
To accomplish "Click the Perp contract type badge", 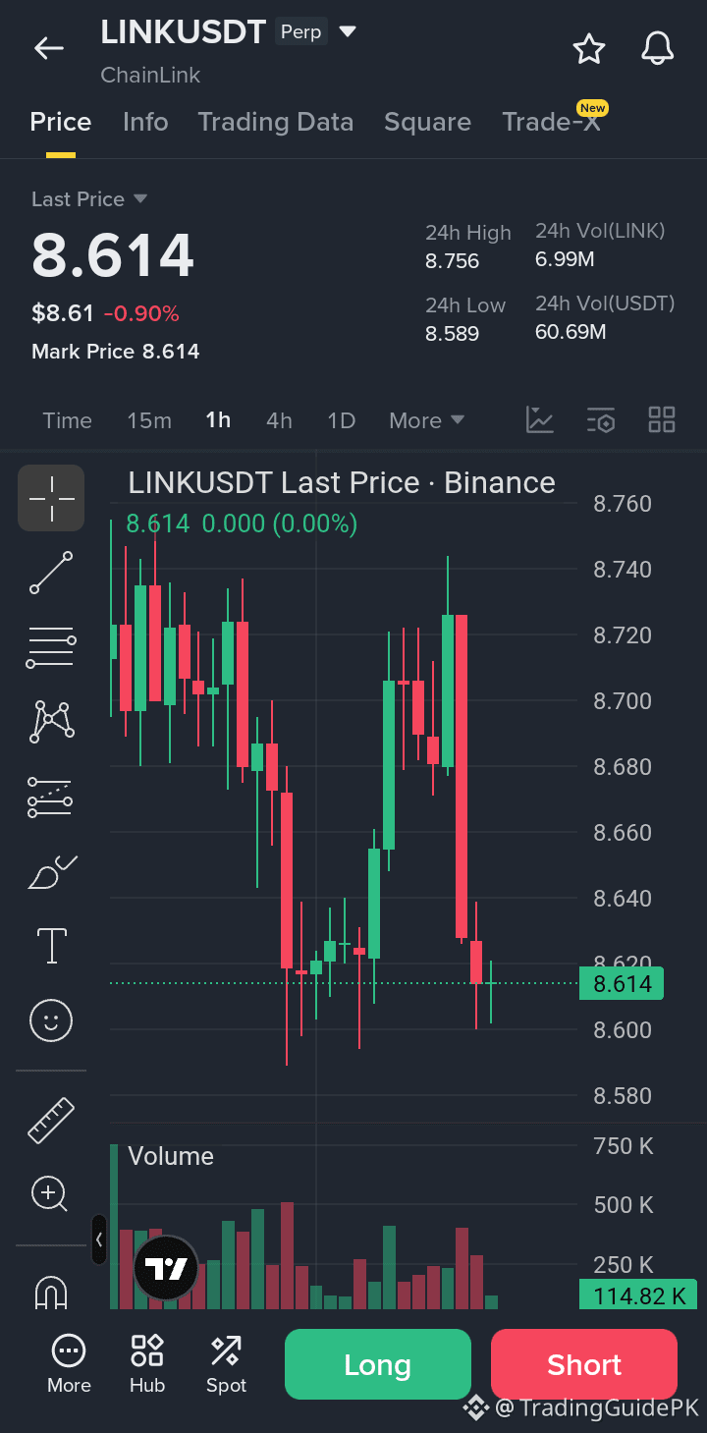I will 300,31.
